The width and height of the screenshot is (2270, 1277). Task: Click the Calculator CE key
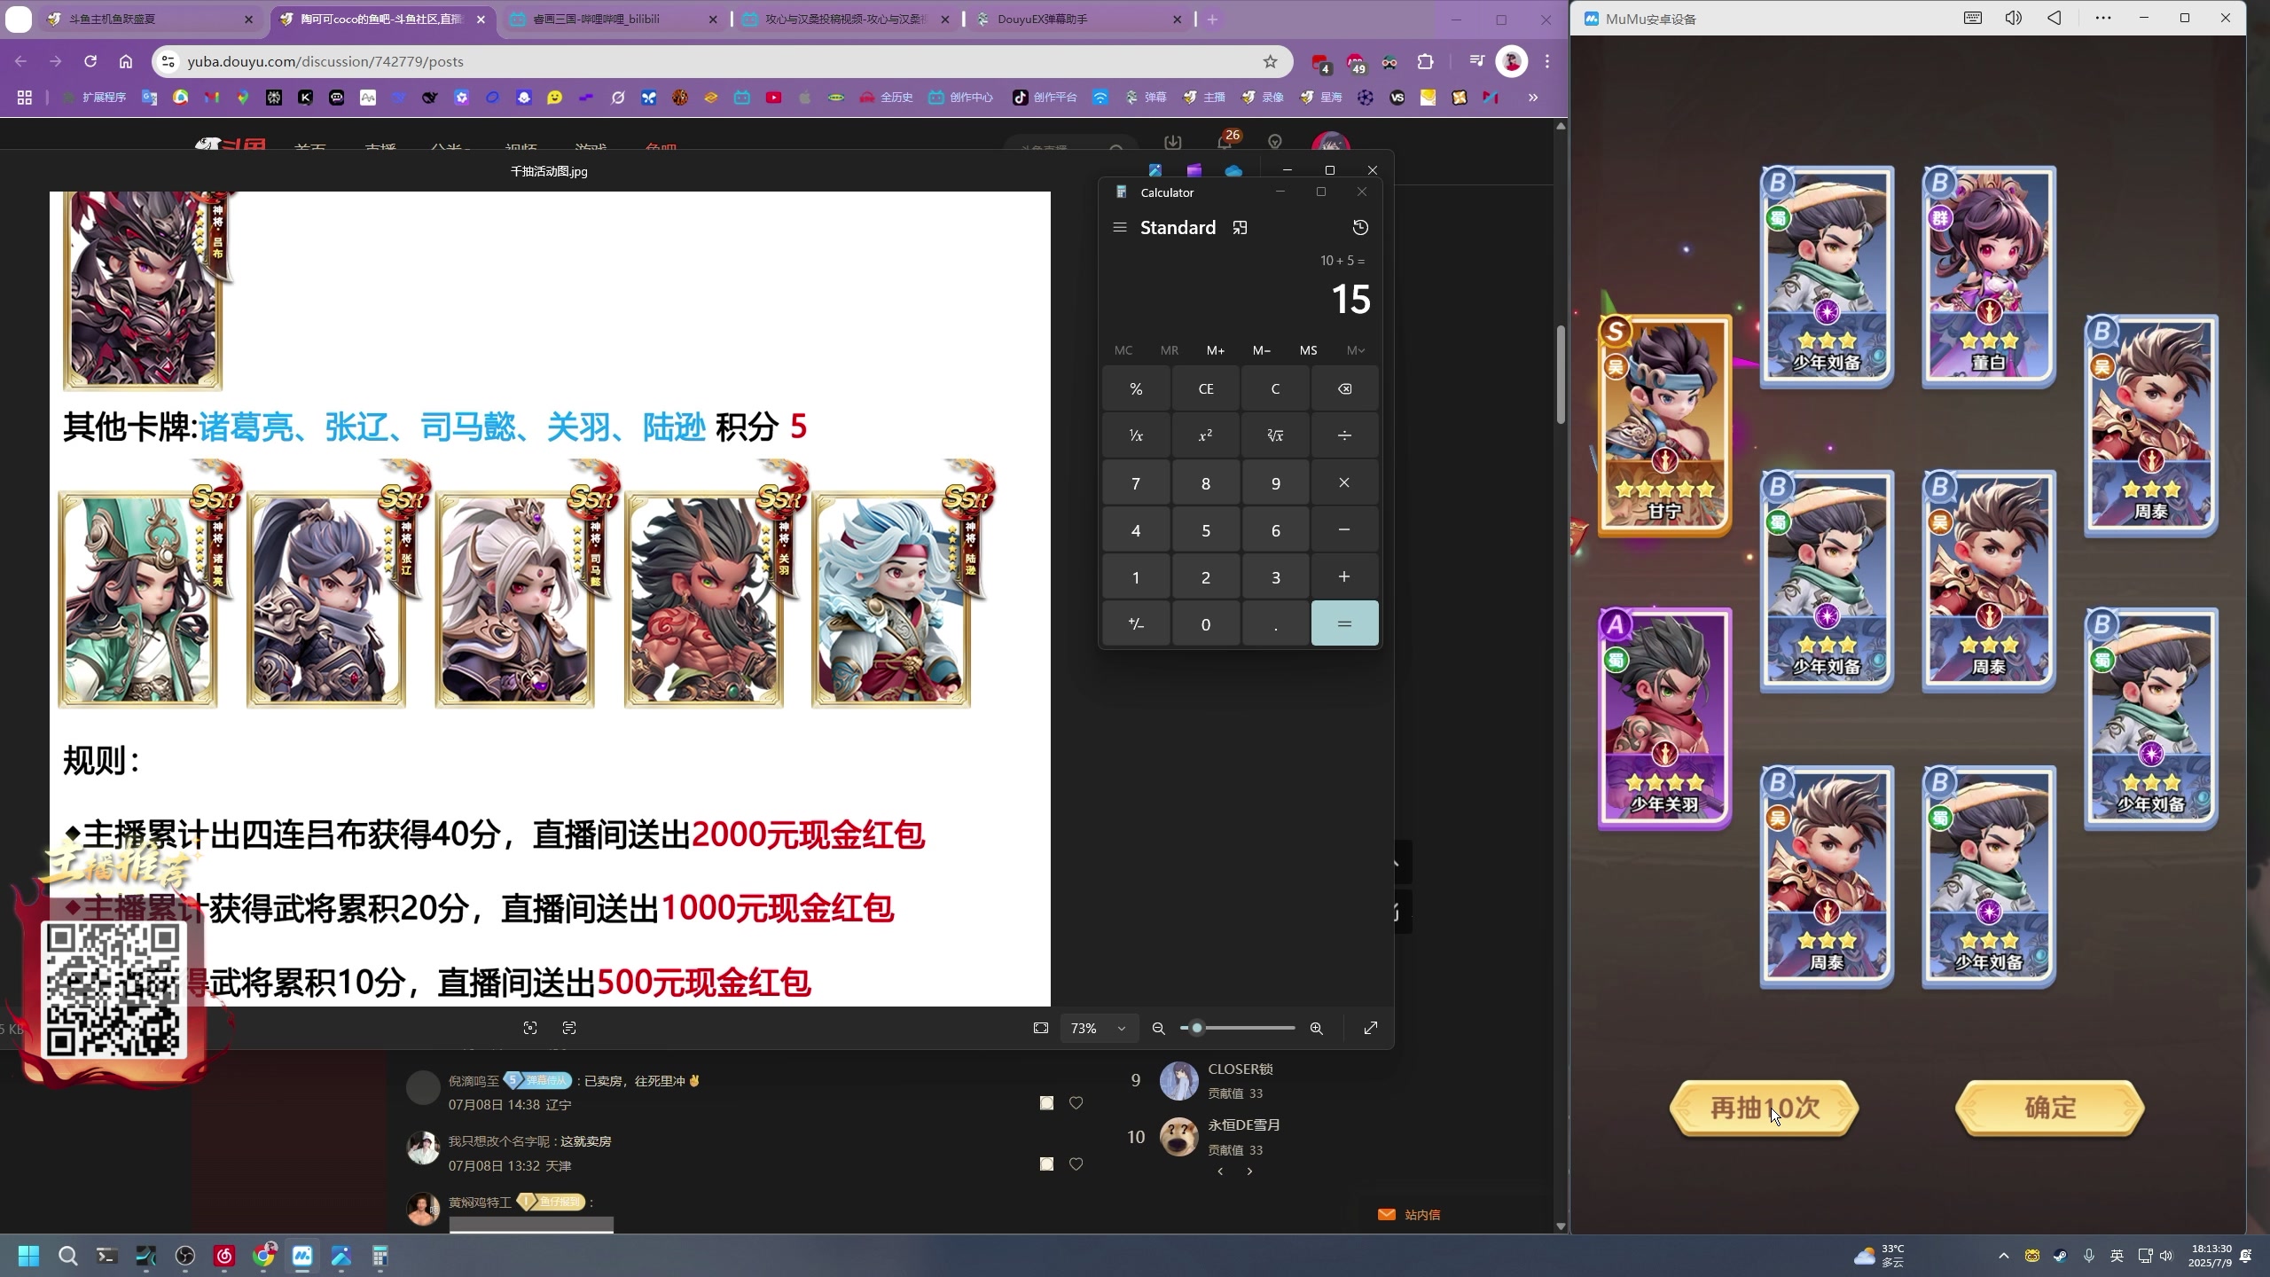1206,388
